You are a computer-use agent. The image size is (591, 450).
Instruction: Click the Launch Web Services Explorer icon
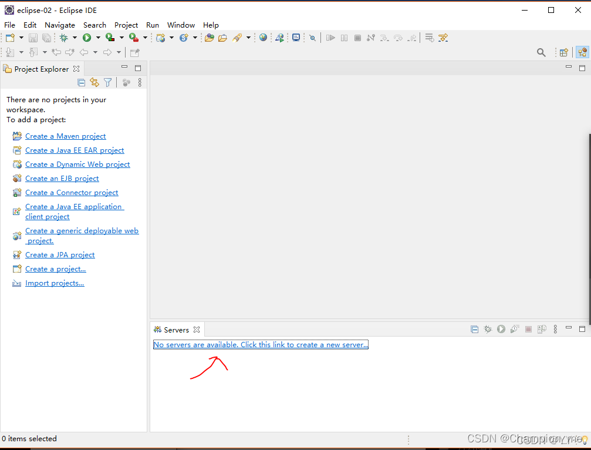point(280,38)
